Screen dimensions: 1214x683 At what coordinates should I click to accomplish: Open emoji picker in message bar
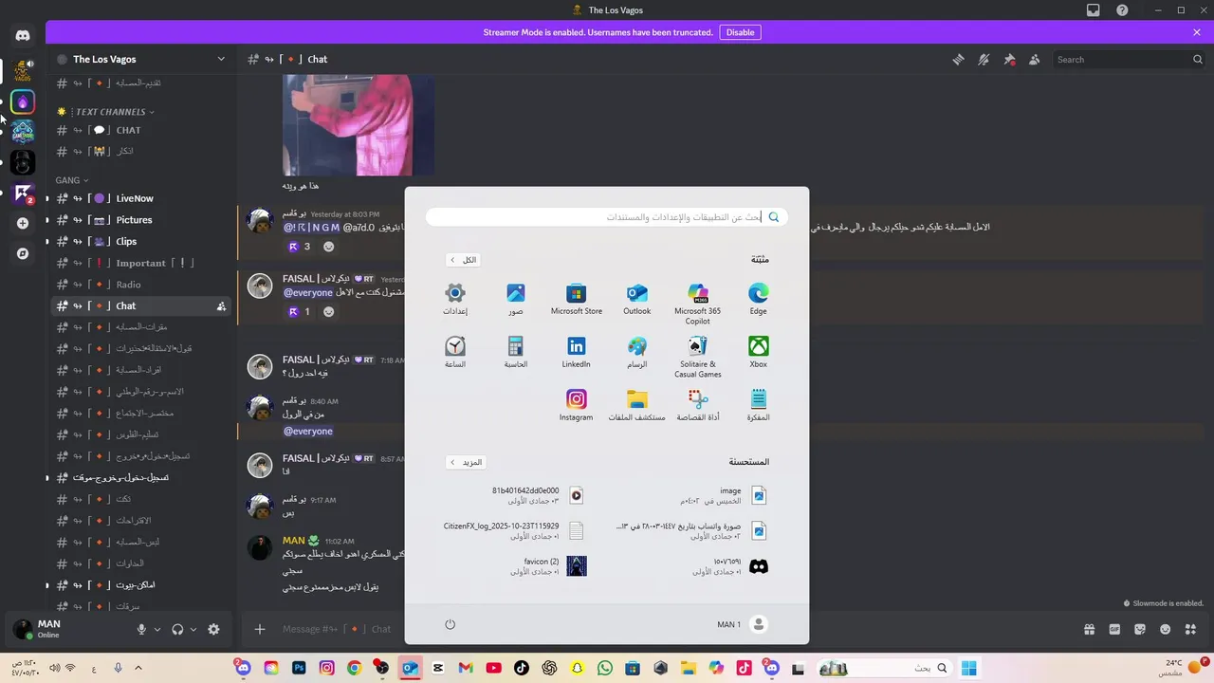point(1166,629)
